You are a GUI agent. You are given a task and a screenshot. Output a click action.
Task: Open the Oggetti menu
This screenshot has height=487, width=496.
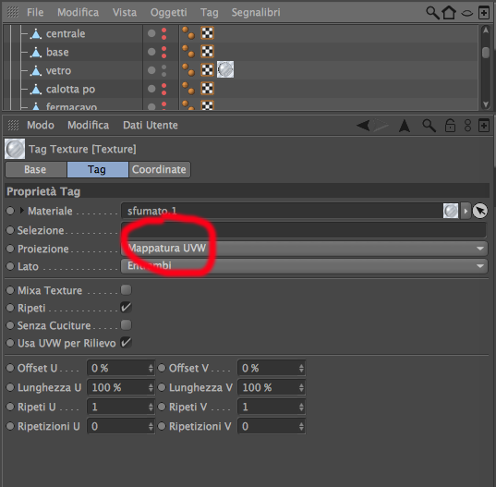click(x=169, y=12)
